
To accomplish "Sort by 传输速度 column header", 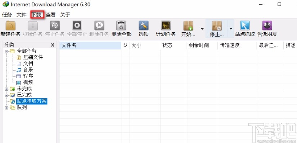I will pyautogui.click(x=237, y=45).
